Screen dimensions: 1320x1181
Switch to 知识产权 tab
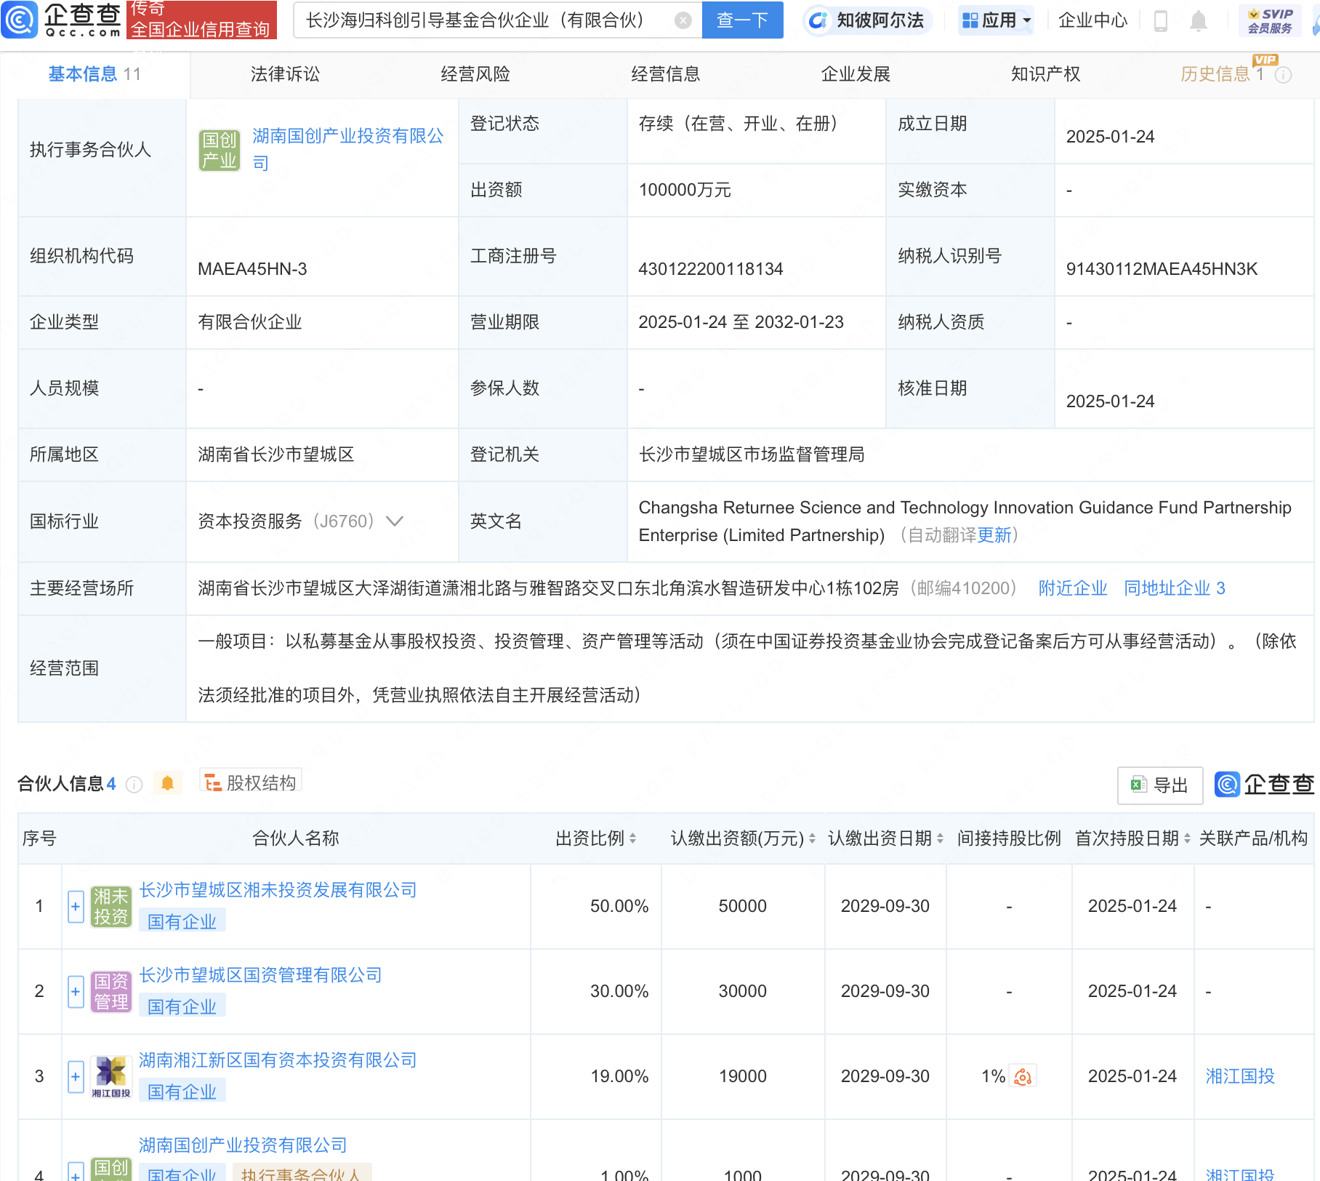[1046, 74]
